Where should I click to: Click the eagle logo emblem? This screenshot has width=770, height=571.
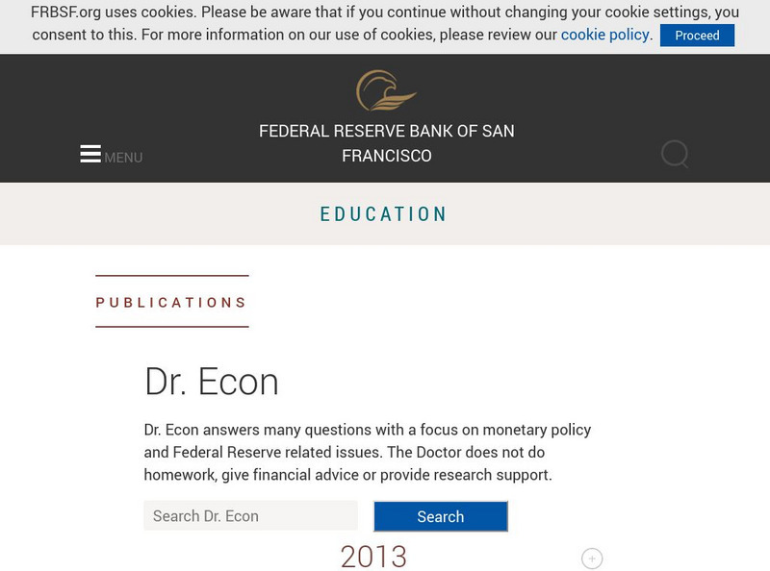click(386, 90)
